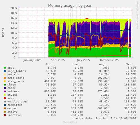140x125 pixels.
Task: Select the 'active' legend label
Action: [x=12, y=112]
